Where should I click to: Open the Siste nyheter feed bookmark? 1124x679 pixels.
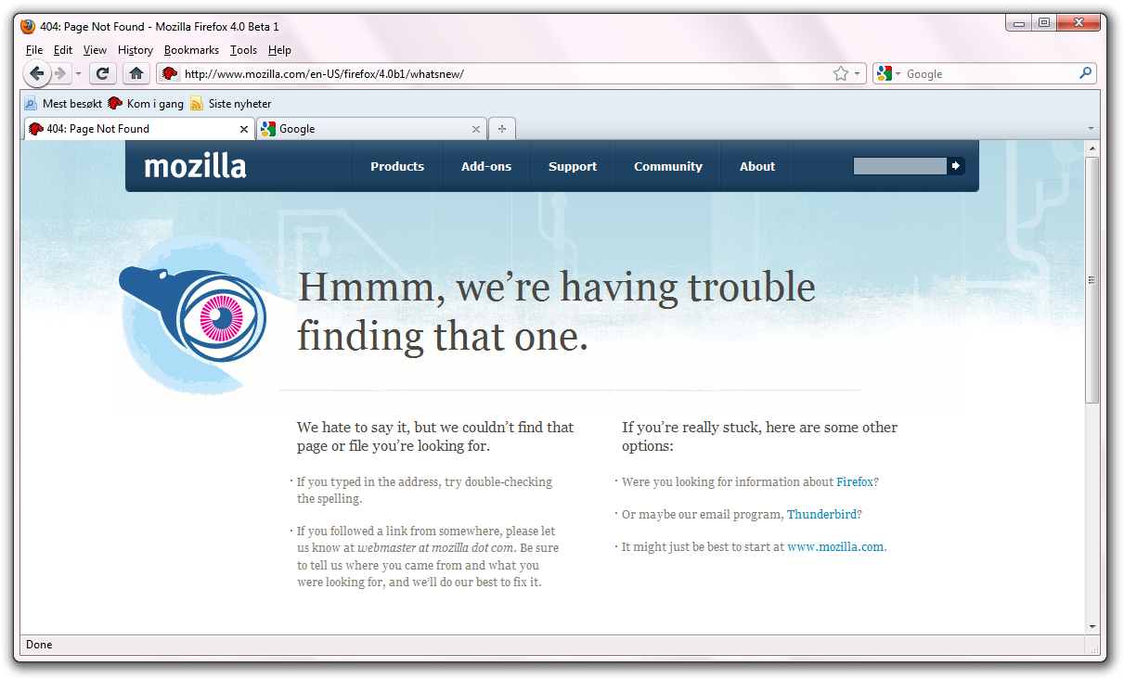point(231,104)
